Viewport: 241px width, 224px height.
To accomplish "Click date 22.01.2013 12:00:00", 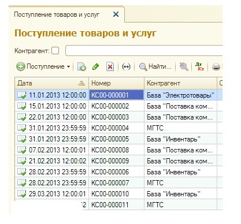I will (57, 117).
